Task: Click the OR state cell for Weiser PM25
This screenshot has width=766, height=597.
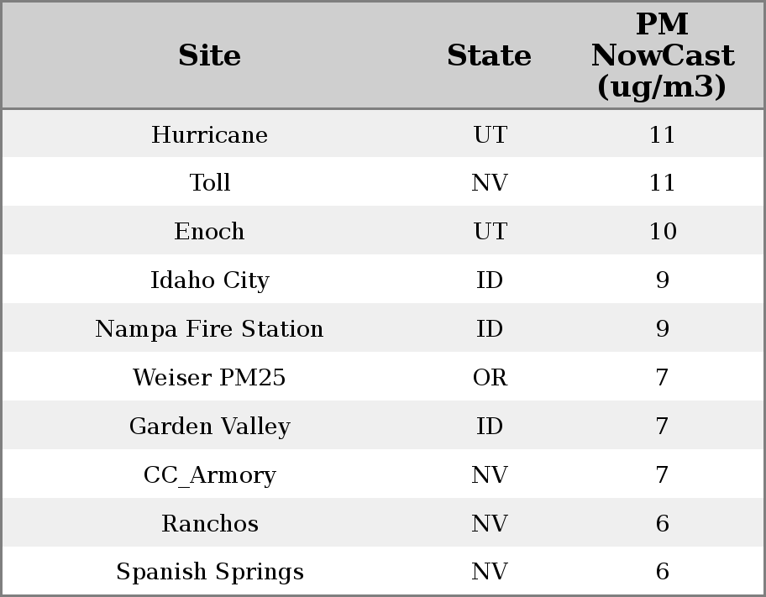Action: pyautogui.click(x=490, y=377)
